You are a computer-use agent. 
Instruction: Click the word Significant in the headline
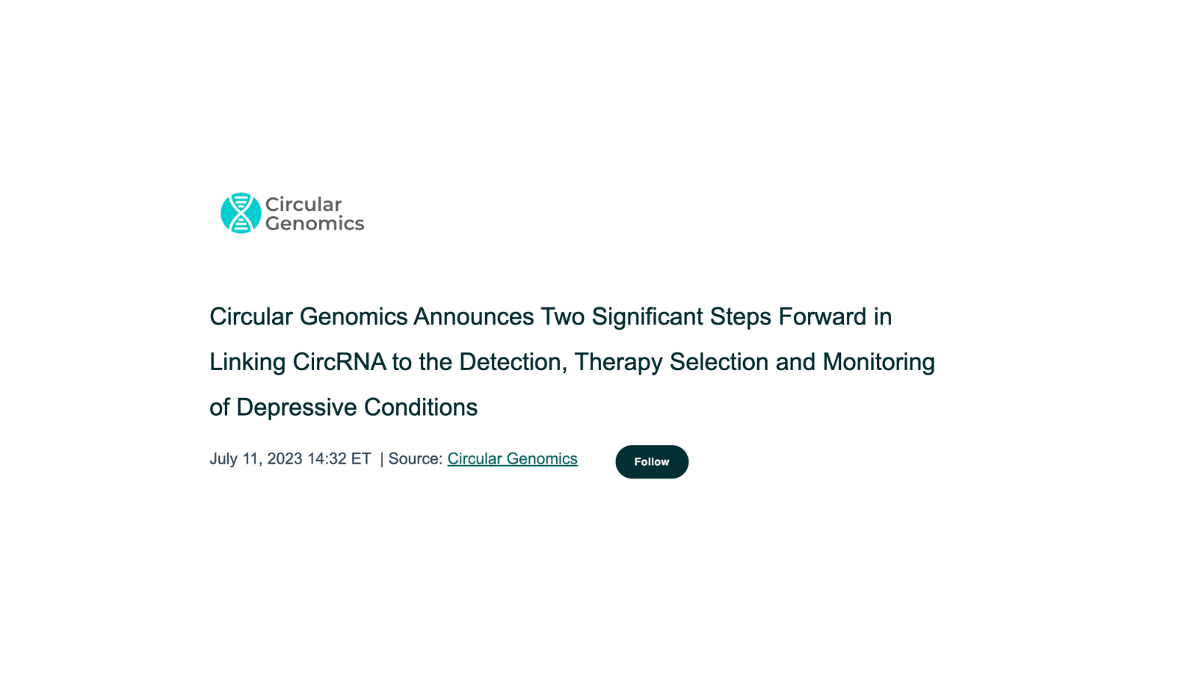(x=647, y=316)
